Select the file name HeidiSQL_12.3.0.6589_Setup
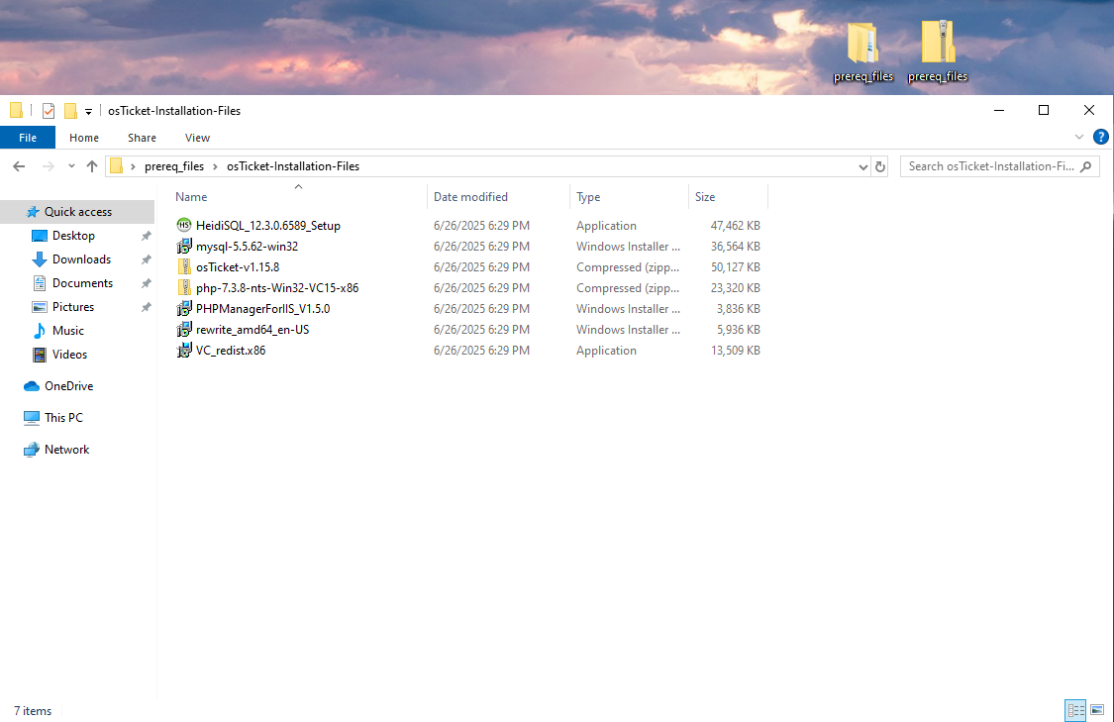 (x=267, y=225)
